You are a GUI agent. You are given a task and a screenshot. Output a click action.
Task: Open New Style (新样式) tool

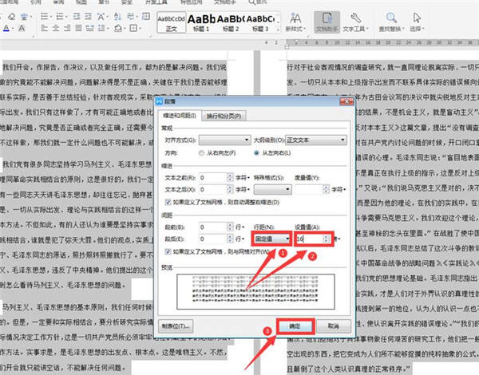tap(295, 22)
